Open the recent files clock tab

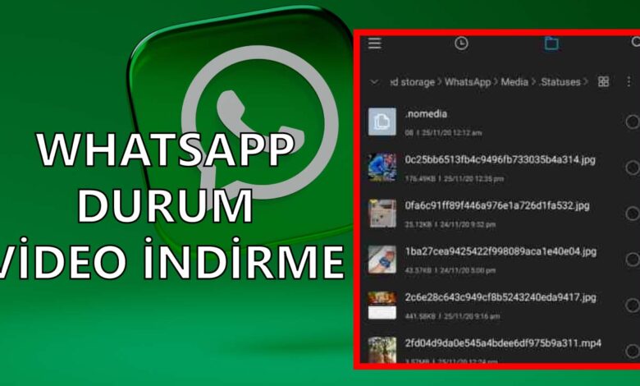tap(461, 44)
